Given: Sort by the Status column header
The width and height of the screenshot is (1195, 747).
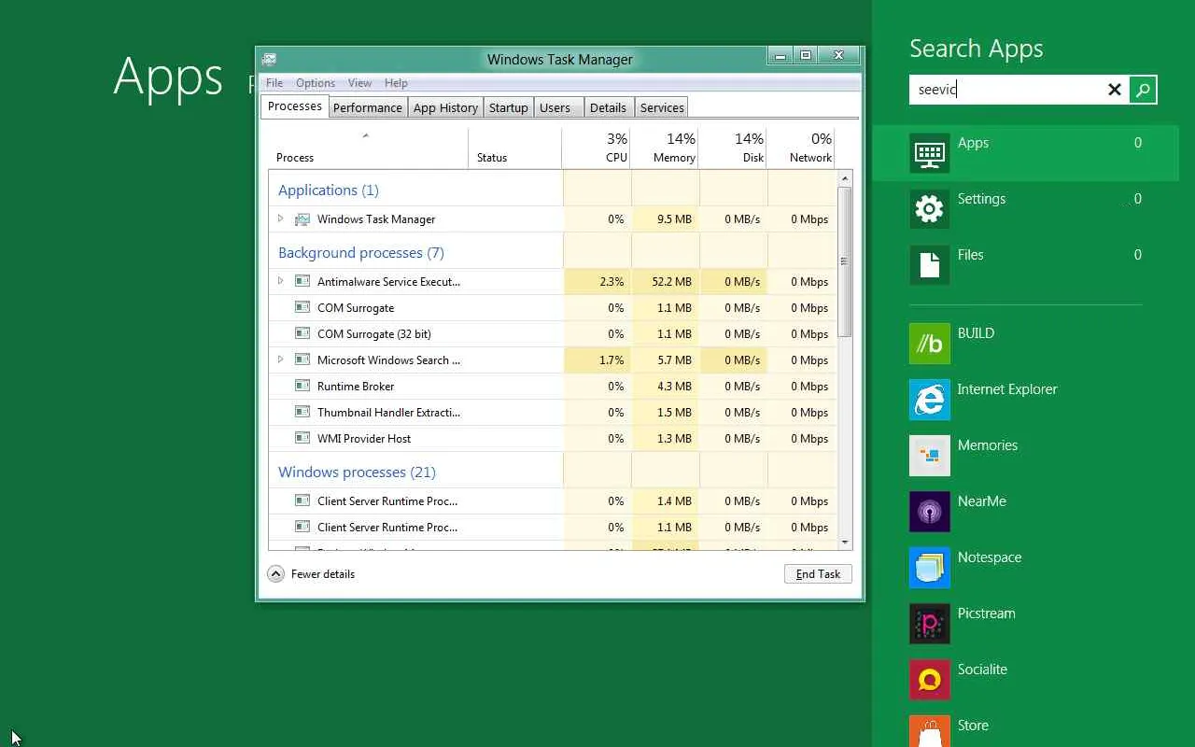Looking at the screenshot, I should 514,148.
